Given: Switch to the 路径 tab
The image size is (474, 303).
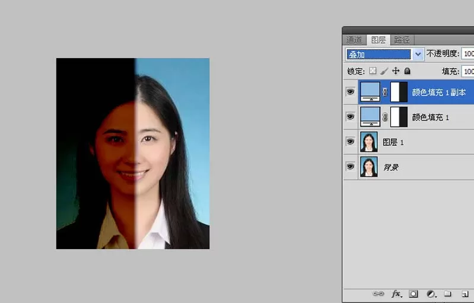Looking at the screenshot, I should pos(402,40).
